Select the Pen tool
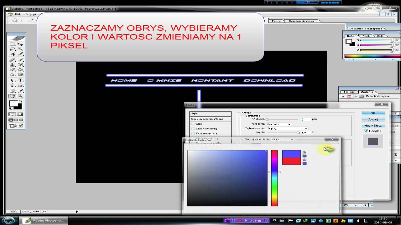This screenshot has height=225, width=401. [x=12, y=85]
